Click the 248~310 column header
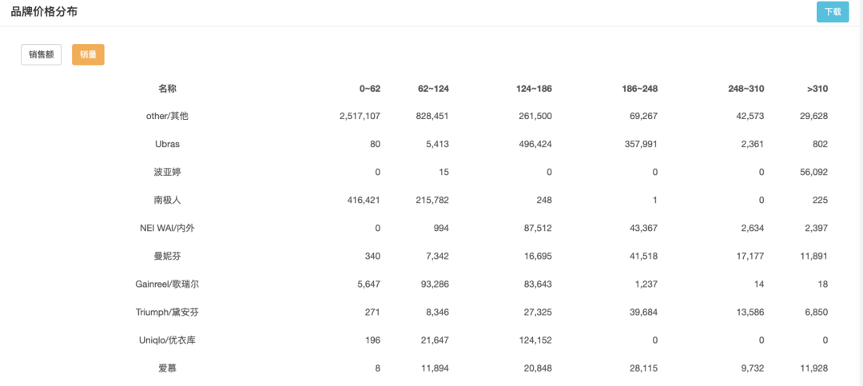 [x=746, y=89]
